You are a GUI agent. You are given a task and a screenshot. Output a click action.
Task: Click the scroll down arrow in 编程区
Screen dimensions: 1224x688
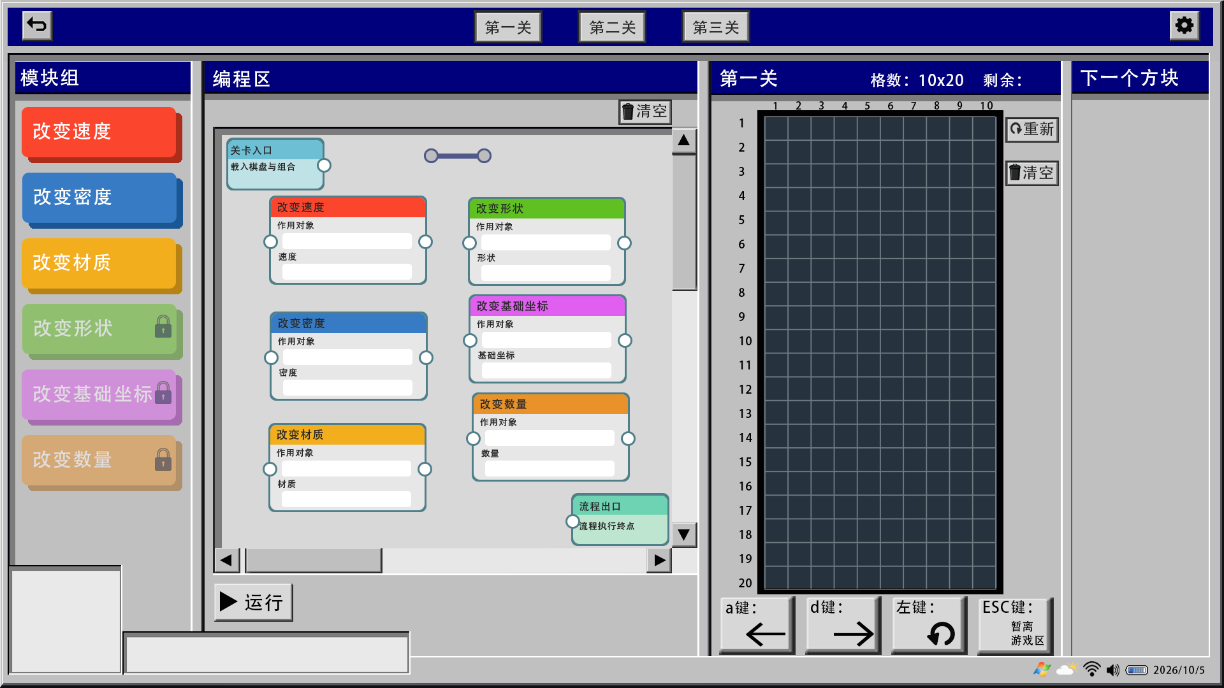coord(684,534)
